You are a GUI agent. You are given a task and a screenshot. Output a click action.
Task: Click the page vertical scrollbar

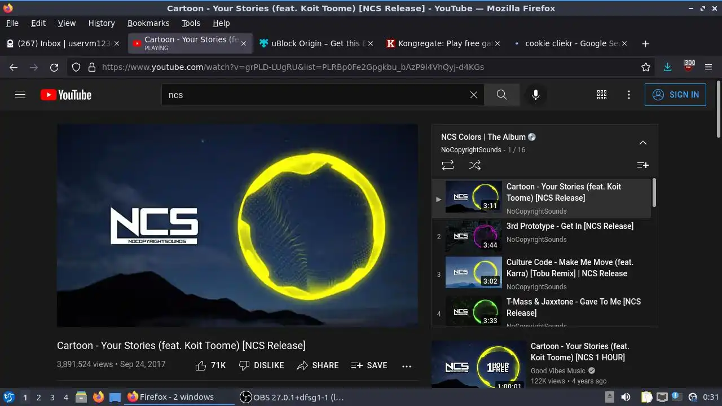719,109
